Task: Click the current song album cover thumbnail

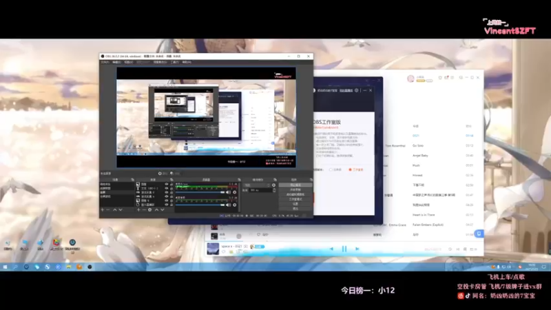Action: (x=213, y=249)
